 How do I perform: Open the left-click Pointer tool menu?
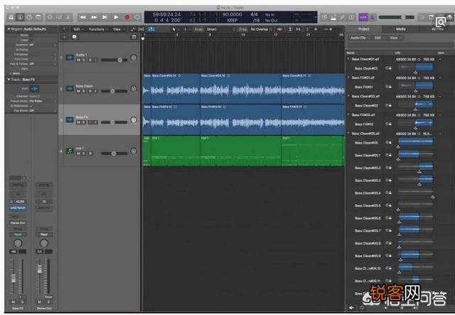pyautogui.click(x=174, y=29)
